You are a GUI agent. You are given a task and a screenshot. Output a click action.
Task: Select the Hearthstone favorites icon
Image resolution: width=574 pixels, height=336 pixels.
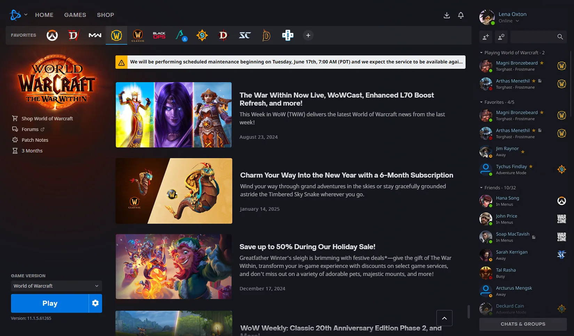point(202,35)
